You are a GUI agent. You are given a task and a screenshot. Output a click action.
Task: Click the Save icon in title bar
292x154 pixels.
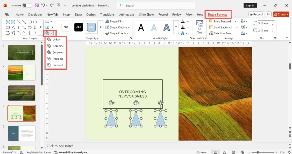(36, 6)
